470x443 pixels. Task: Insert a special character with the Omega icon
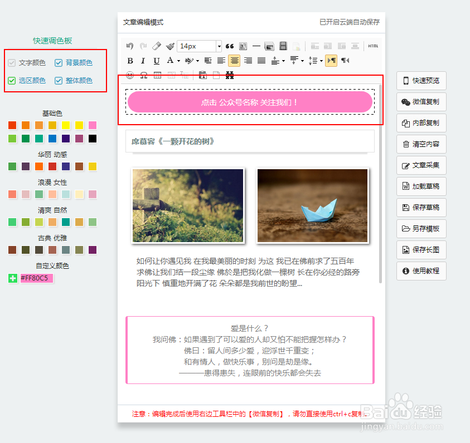click(144, 75)
